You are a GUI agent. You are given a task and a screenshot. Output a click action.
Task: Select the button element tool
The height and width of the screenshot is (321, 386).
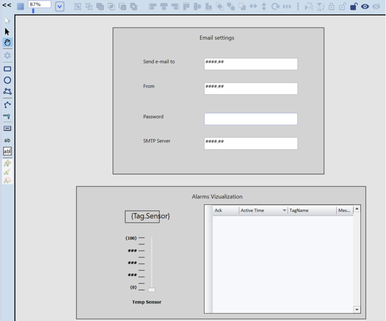7,128
